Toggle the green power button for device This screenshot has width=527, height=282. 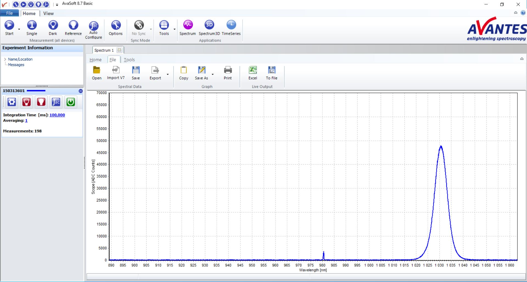click(x=71, y=102)
